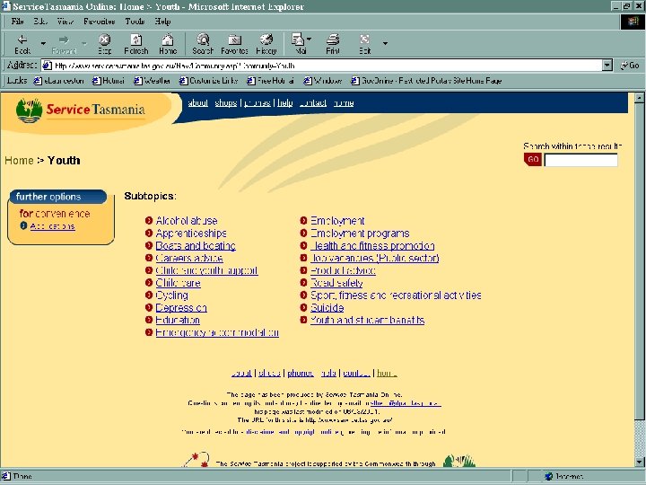Click the eLaunceston links bar shortcut

click(x=59, y=81)
